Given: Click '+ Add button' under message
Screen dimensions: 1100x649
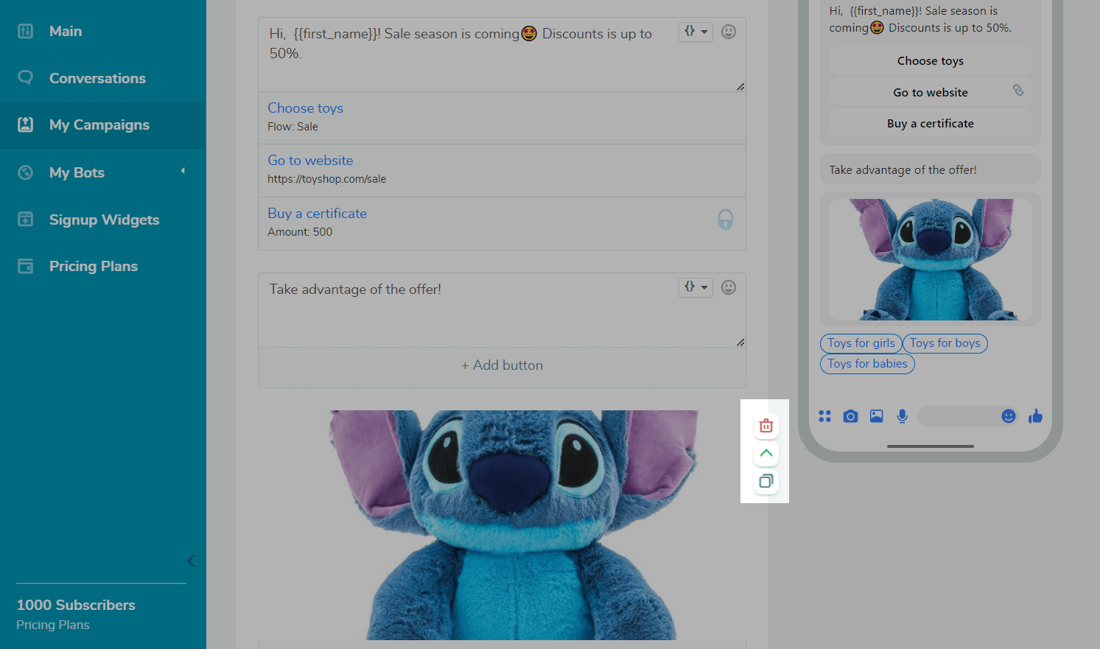Looking at the screenshot, I should (502, 365).
